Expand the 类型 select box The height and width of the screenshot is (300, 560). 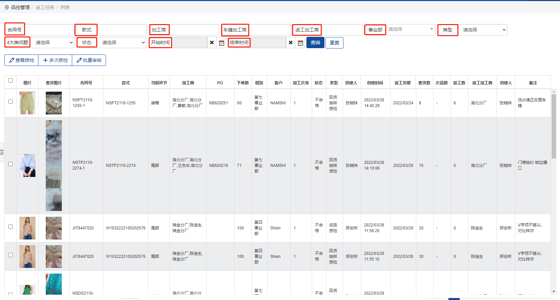pos(483,30)
